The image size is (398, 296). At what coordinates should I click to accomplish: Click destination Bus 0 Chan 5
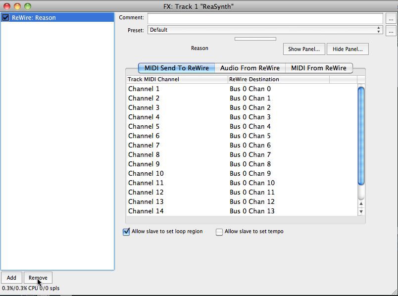250,136
